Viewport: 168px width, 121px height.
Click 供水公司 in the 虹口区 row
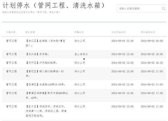click(x=80, y=106)
